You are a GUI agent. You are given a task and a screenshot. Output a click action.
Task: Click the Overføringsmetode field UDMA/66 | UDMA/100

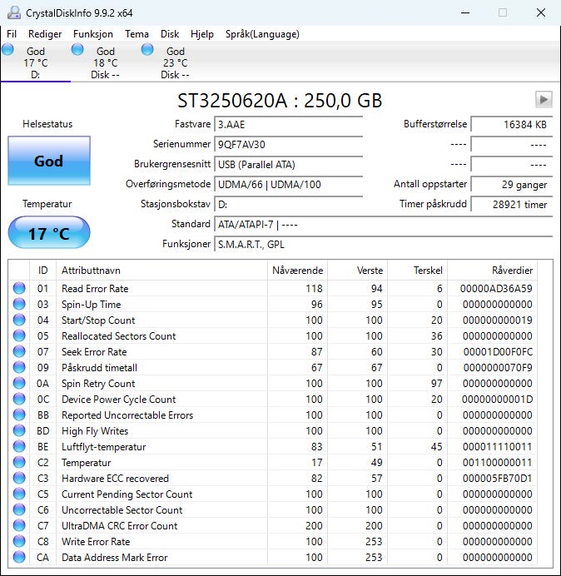coord(288,184)
